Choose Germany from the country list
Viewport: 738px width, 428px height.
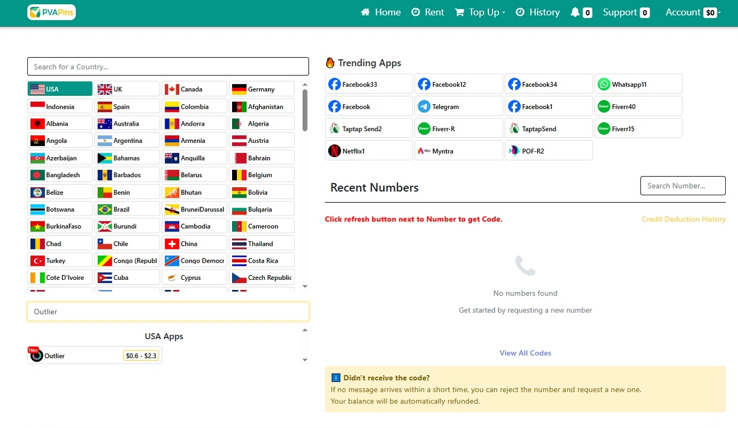coord(262,89)
